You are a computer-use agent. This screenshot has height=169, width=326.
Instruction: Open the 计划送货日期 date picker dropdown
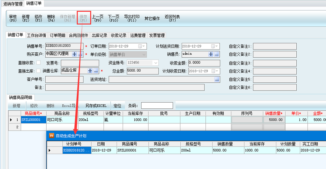tap(216, 46)
